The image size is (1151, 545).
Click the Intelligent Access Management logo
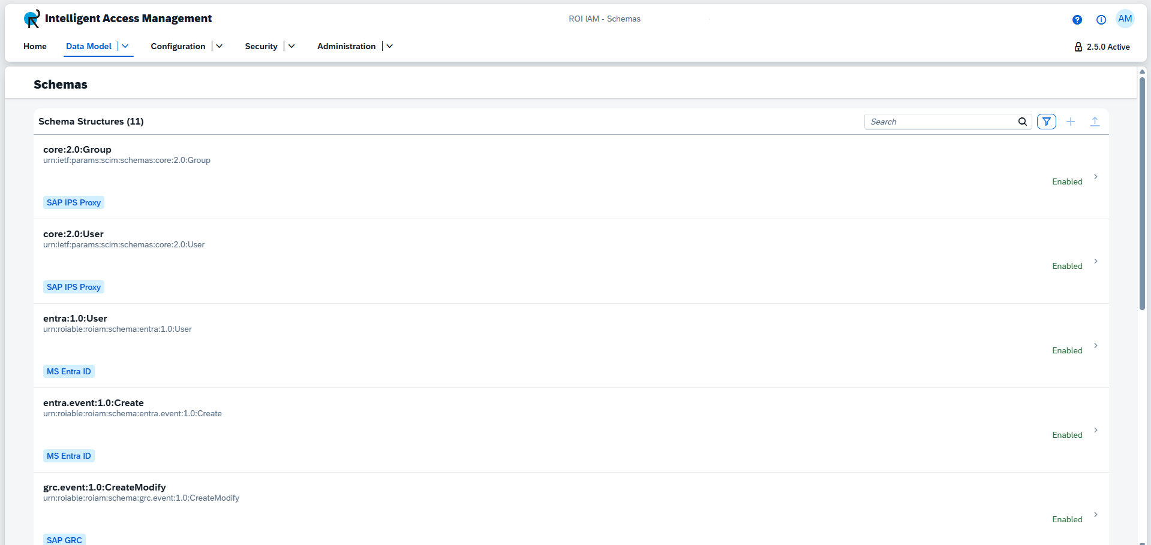point(32,19)
